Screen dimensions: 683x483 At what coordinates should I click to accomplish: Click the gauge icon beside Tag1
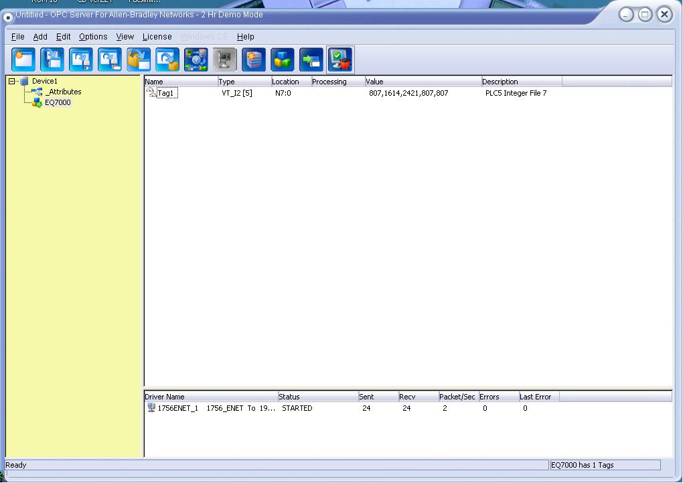point(151,92)
